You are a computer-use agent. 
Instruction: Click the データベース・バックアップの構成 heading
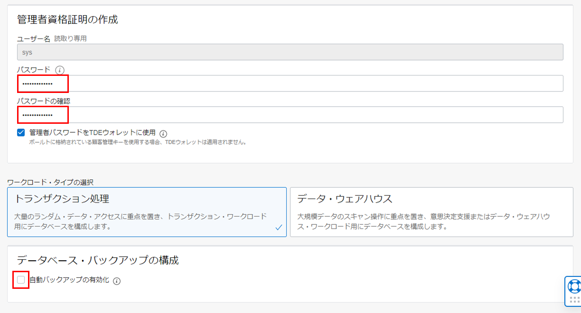[x=97, y=260]
